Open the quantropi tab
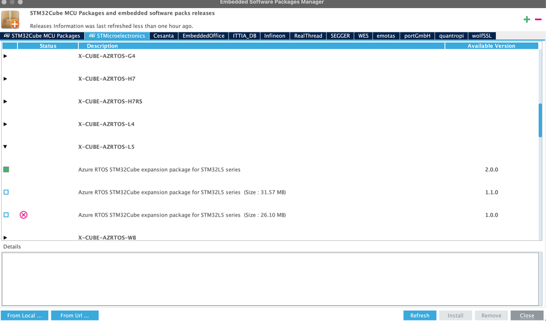This screenshot has width=546, height=321. coord(451,36)
